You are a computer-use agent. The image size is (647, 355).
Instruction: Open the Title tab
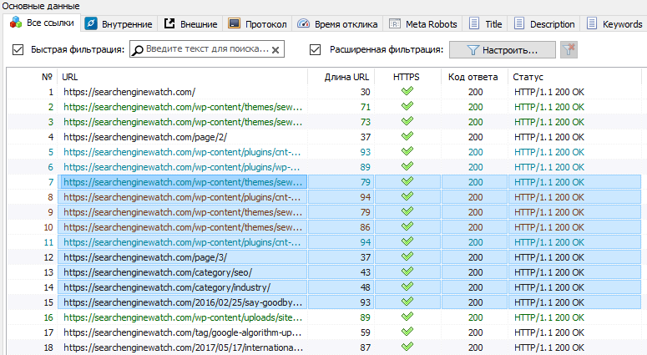[x=485, y=24]
